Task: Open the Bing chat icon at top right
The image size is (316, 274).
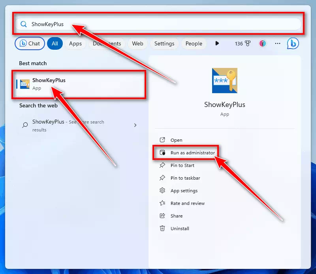Action: click(x=293, y=43)
